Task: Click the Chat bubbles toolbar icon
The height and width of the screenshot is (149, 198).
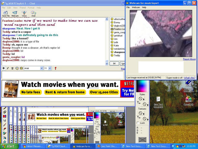Action: [33, 14]
